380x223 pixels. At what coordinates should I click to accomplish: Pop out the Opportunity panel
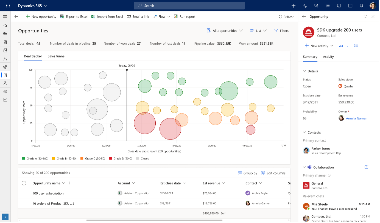click(x=365, y=16)
